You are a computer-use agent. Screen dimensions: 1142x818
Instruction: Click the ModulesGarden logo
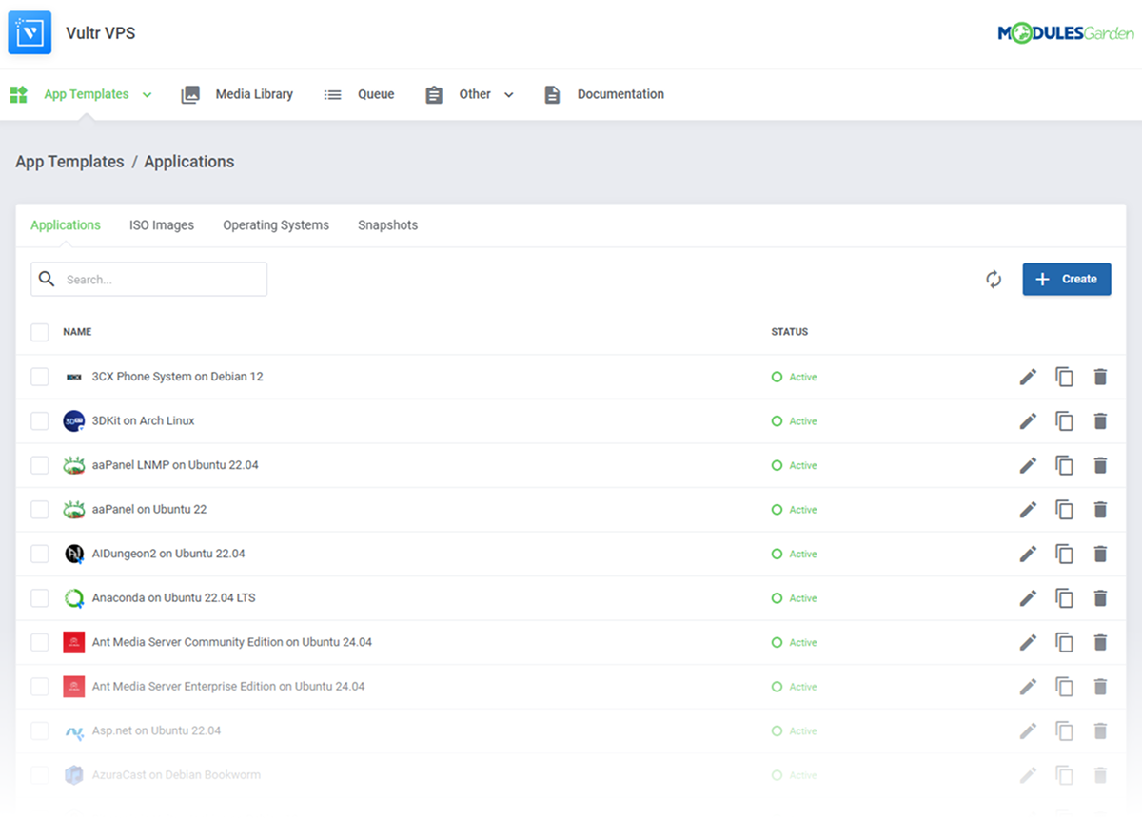point(1065,33)
